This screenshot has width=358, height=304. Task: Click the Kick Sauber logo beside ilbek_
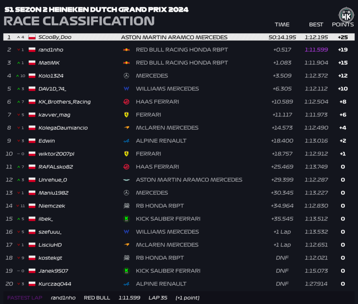pyautogui.click(x=126, y=219)
